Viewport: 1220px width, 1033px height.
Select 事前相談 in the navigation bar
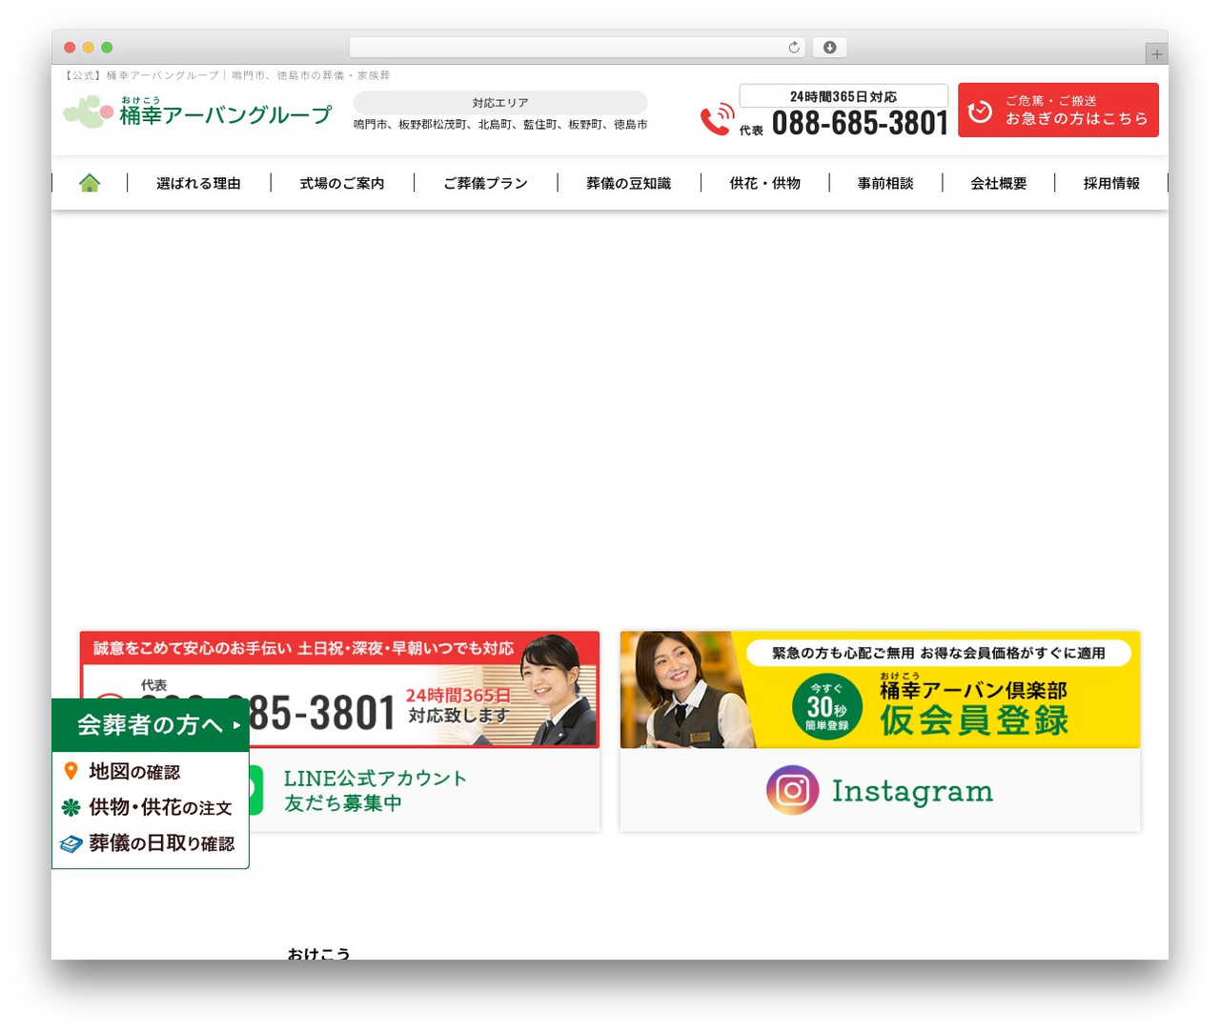(885, 183)
